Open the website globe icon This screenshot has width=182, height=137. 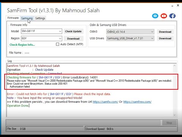click(155, 16)
